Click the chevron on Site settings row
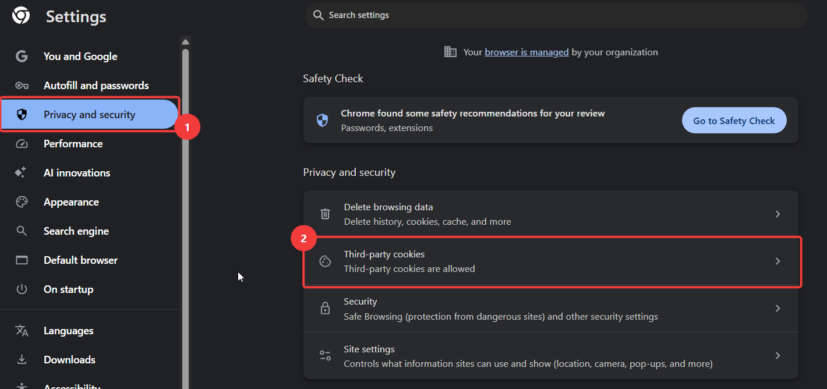This screenshot has width=827, height=389. (x=777, y=356)
